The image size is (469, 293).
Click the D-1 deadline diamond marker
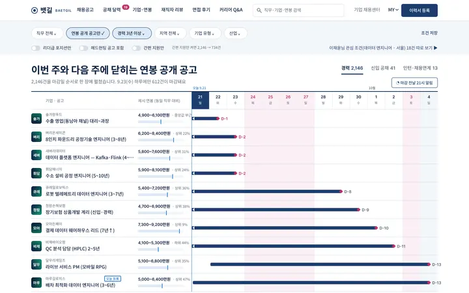218,119
